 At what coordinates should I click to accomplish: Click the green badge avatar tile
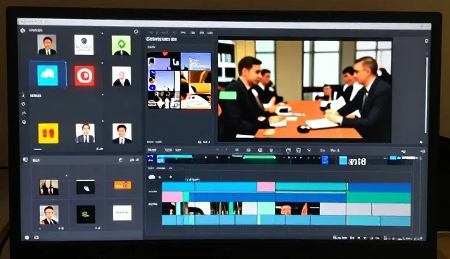click(x=121, y=45)
